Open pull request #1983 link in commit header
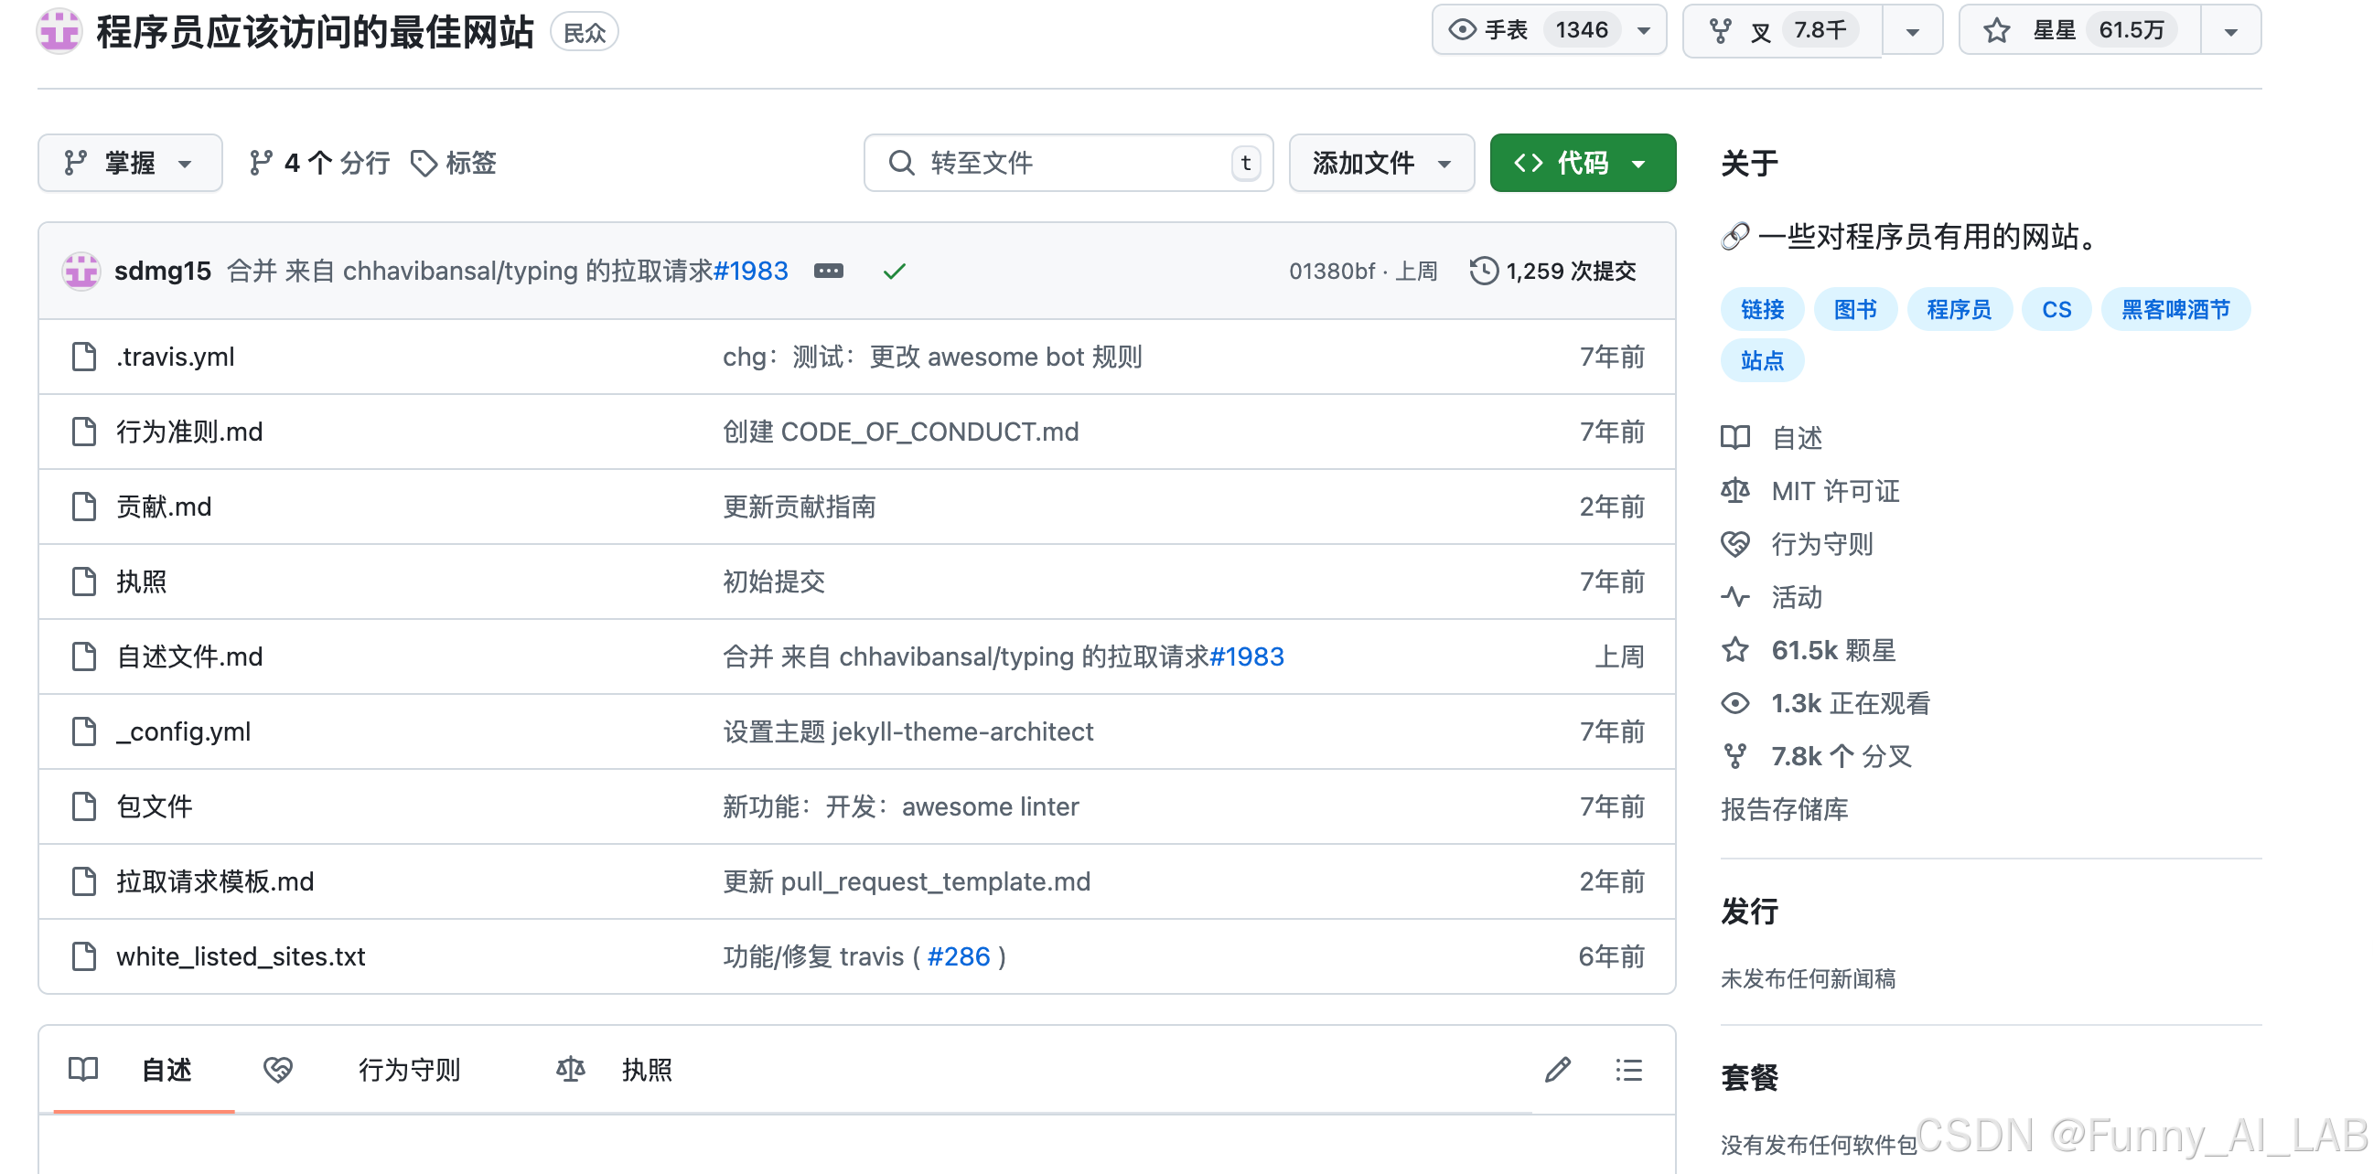This screenshot has height=1174, width=2373. pos(751,271)
